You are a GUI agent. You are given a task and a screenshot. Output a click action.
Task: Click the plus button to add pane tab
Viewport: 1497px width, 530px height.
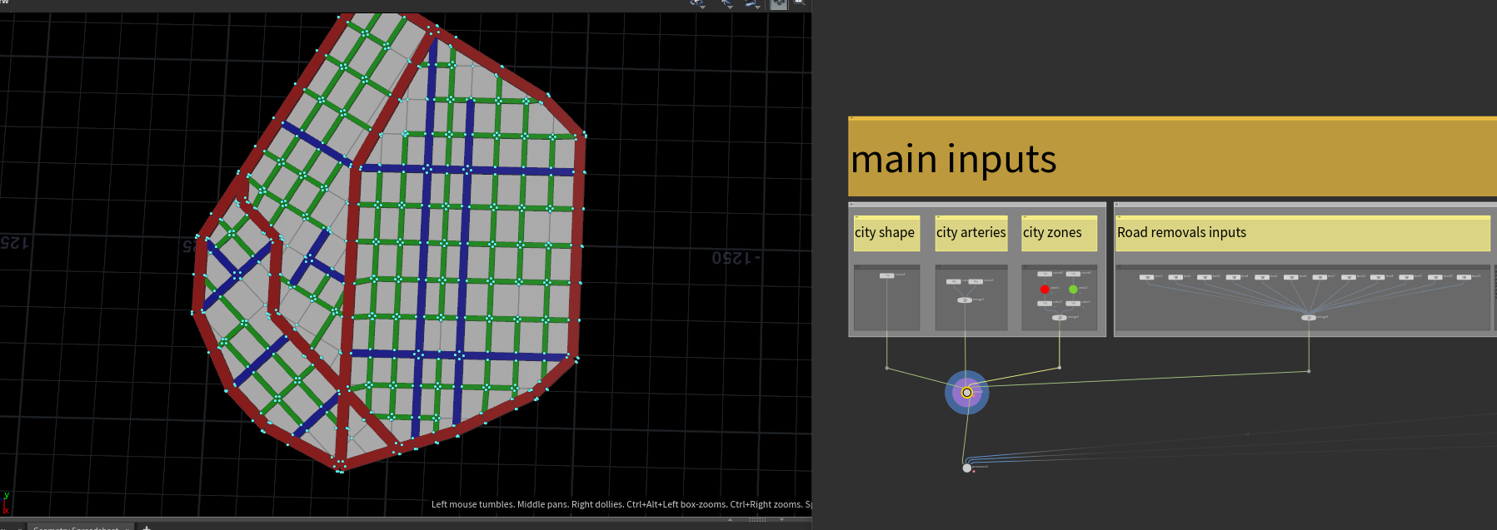coord(147,528)
